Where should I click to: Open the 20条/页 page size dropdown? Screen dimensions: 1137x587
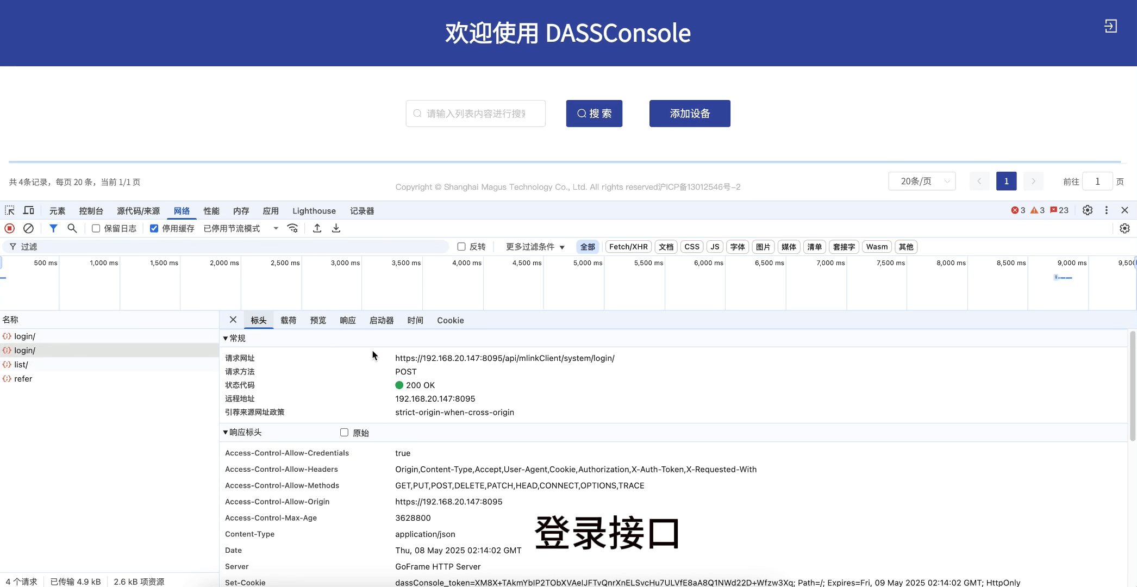click(922, 181)
